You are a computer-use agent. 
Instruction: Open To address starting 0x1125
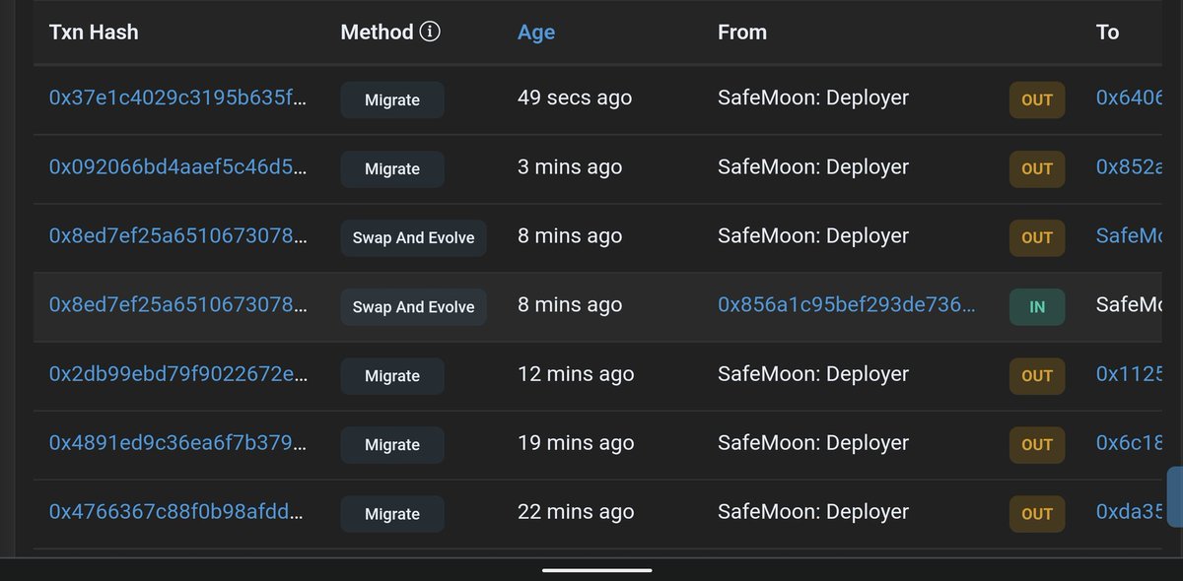click(1130, 374)
